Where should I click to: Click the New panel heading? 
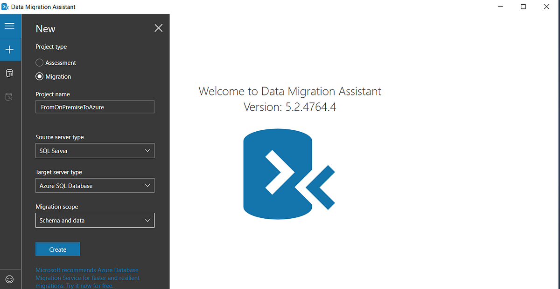[x=45, y=28]
